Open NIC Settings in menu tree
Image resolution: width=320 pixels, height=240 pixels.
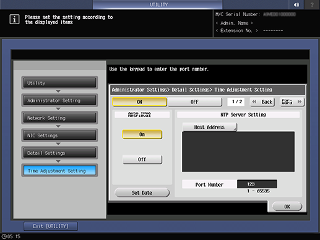point(59,135)
